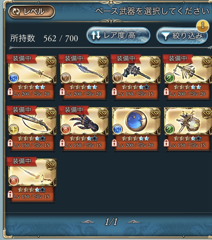Screen dimensions: 212x240
Task: Go to the next page arrow
Action: coord(134,222)
